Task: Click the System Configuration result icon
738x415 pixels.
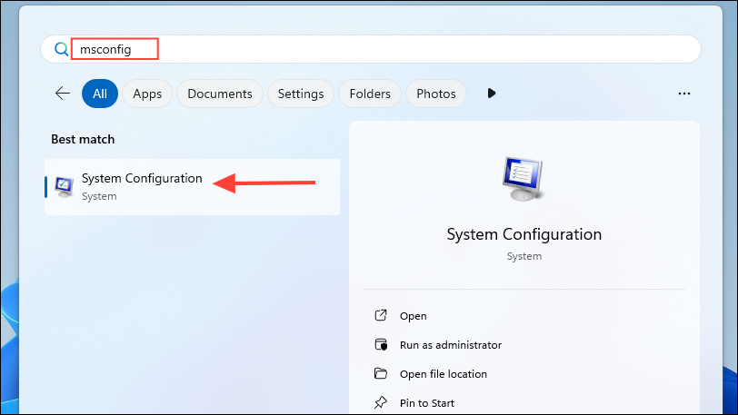Action: [65, 187]
